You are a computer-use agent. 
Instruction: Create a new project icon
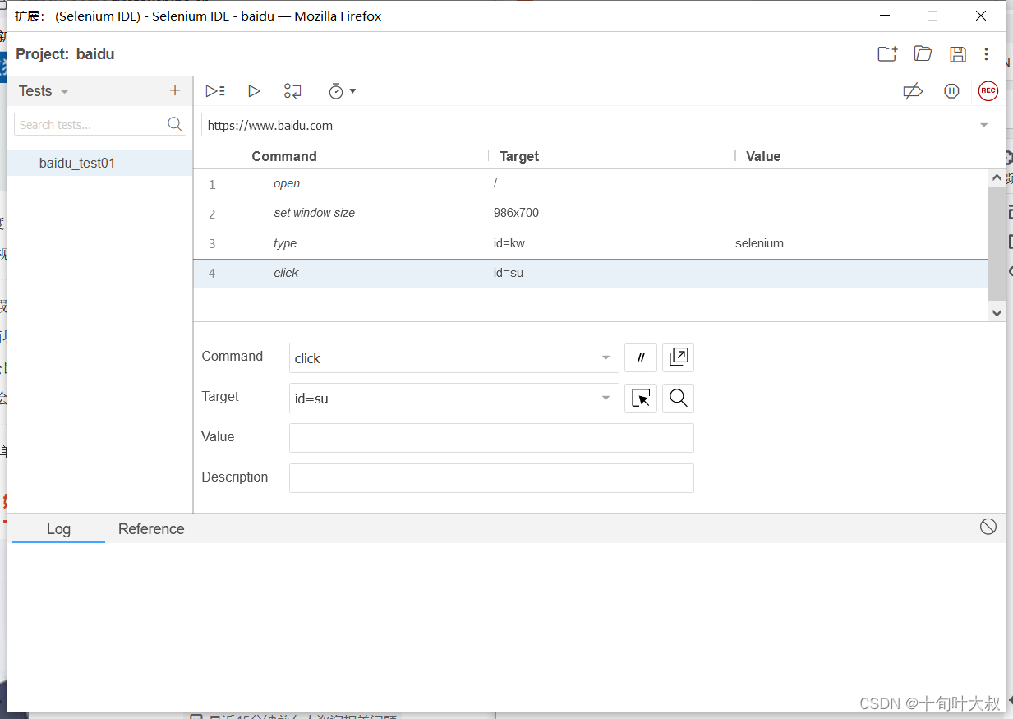point(887,54)
